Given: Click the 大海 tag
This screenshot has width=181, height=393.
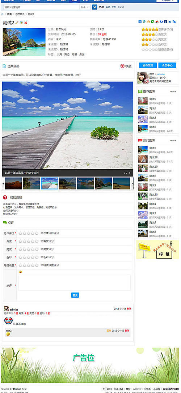Looking at the screenshot, I should [x=59, y=54].
